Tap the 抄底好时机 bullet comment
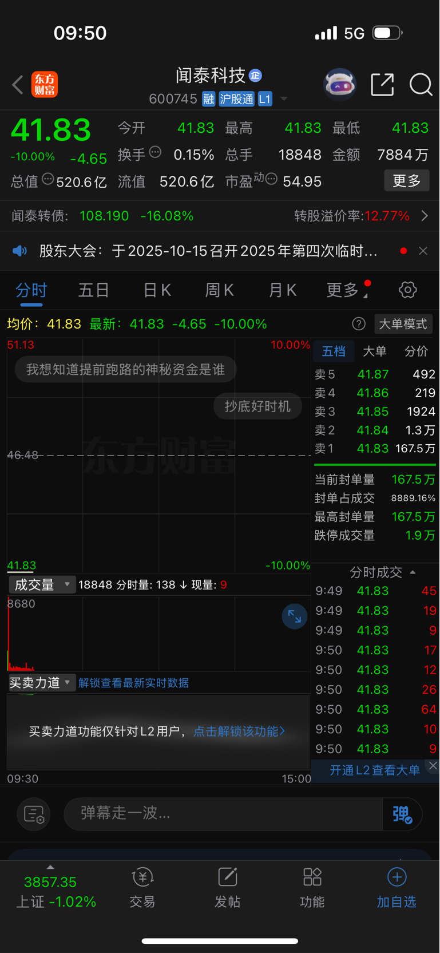This screenshot has width=440, height=953. pyautogui.click(x=257, y=406)
